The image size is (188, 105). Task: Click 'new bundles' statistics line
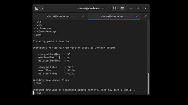pos(53,57)
